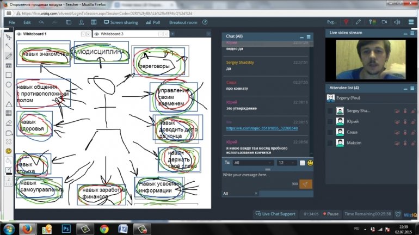Image resolution: width=419 pixels, height=235 pixels.
Task: Open the emoticon picker in chat
Action: pyautogui.click(x=310, y=163)
